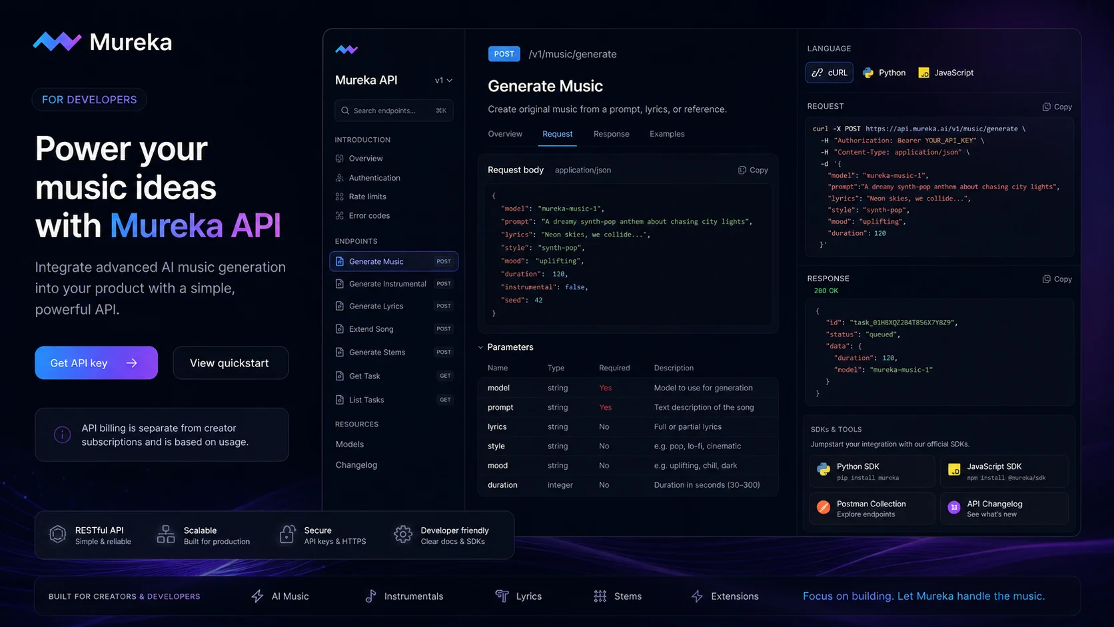
Task: Click the GET badge on List Tasks row
Action: (x=445, y=400)
